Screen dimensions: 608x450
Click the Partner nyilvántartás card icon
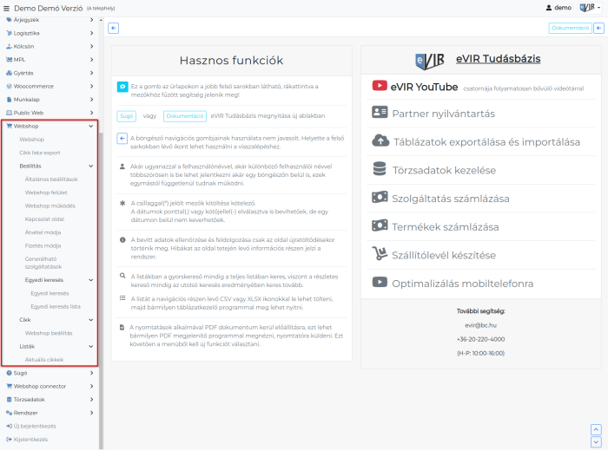(x=380, y=113)
